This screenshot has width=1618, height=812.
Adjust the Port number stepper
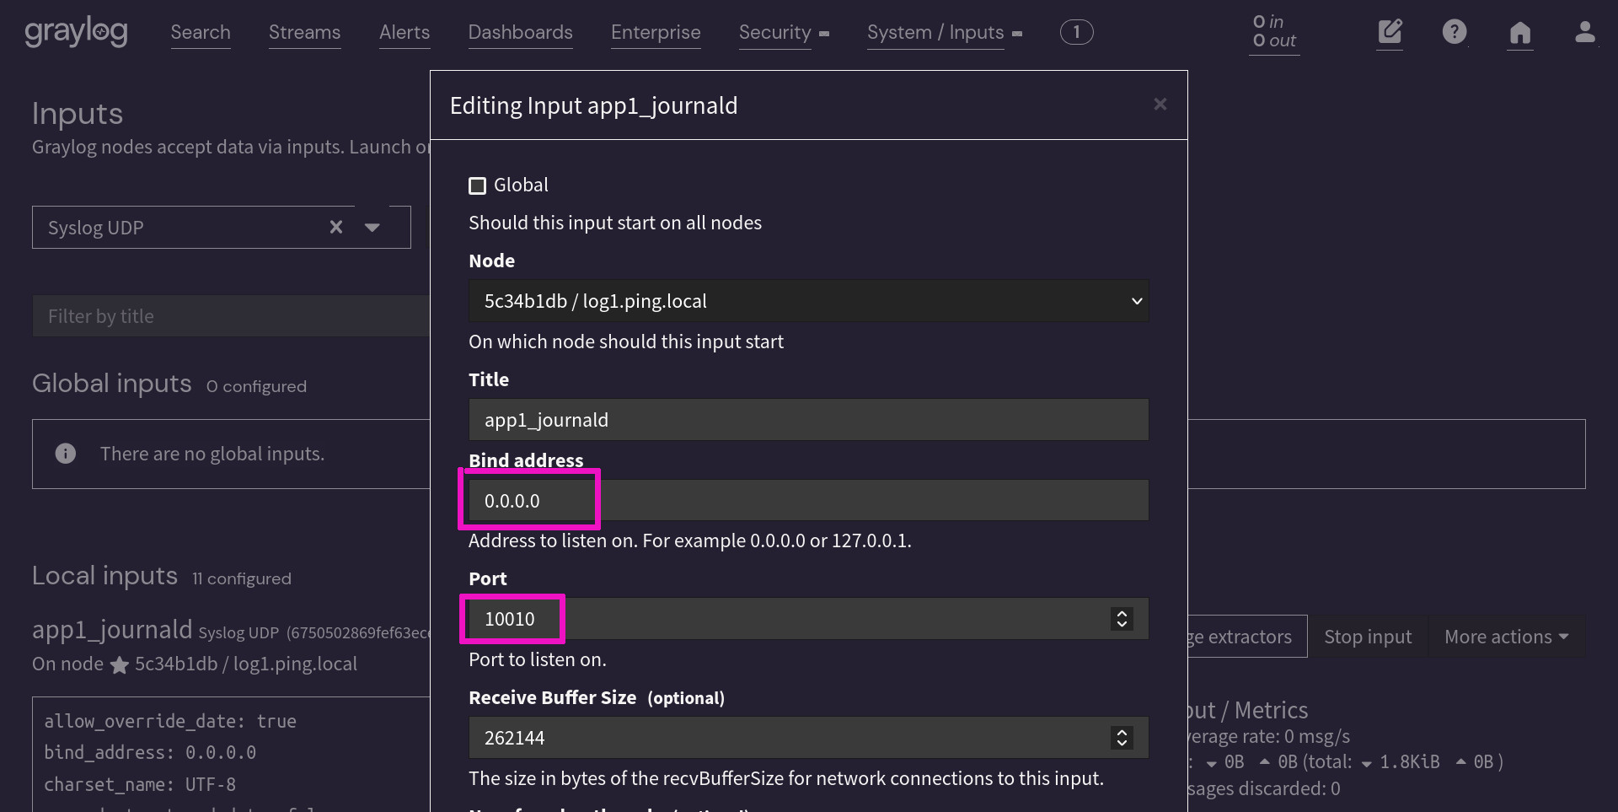coord(1122,619)
